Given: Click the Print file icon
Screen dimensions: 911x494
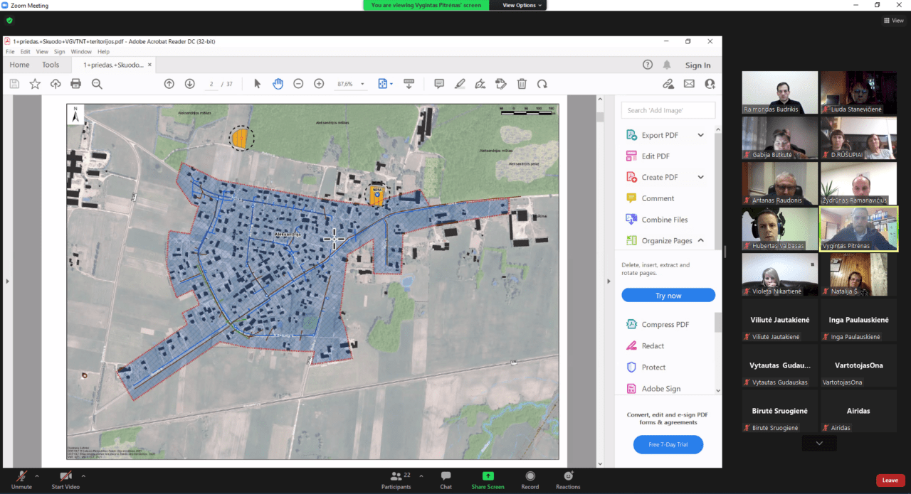Looking at the screenshot, I should pyautogui.click(x=76, y=84).
